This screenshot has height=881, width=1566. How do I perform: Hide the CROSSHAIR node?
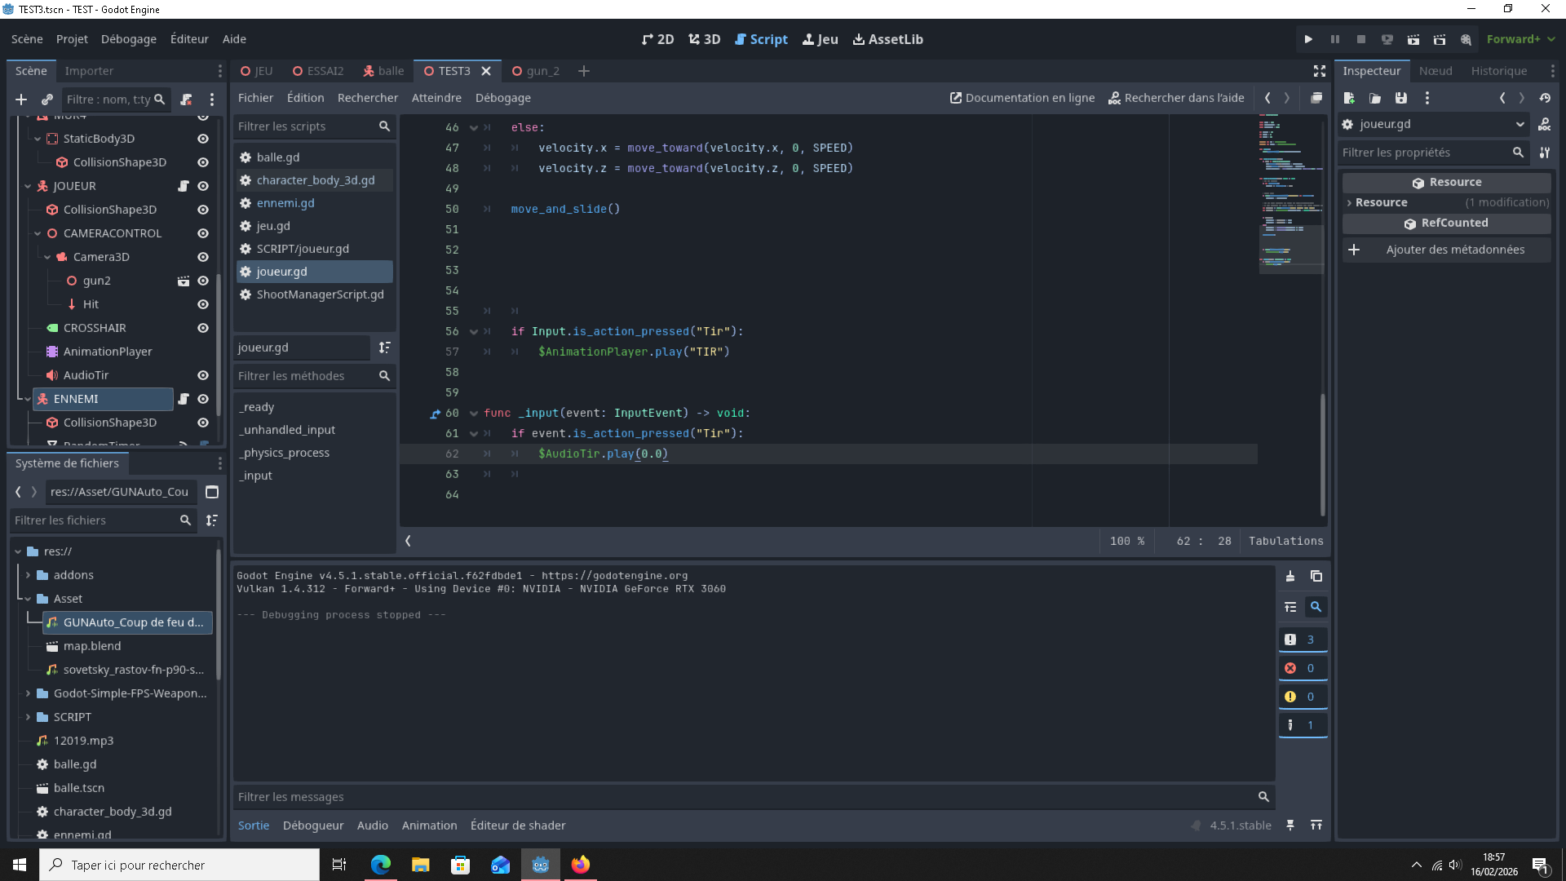[x=203, y=328]
